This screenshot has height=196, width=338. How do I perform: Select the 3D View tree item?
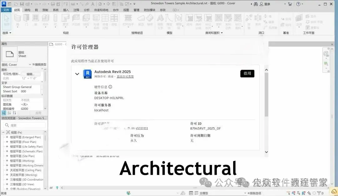(22, 184)
